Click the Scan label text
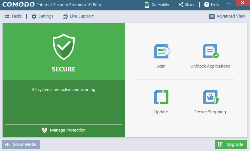 pos(161,66)
